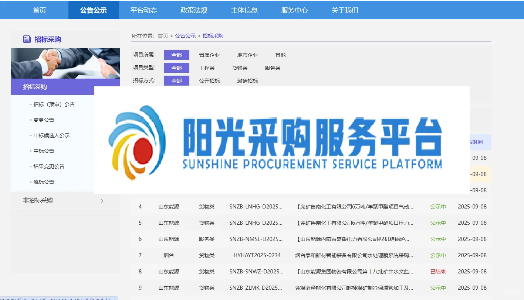Image resolution: width=524 pixels, height=300 pixels.
Task: Expand the 非招标采购 sidebar section
Action: coord(37,200)
